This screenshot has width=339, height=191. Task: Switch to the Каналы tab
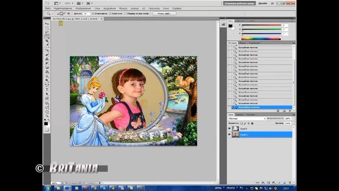coord(239,115)
